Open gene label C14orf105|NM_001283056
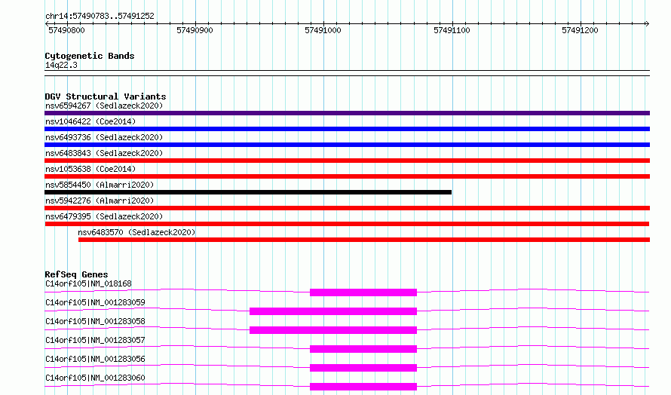The image size is (671, 395). click(95, 359)
